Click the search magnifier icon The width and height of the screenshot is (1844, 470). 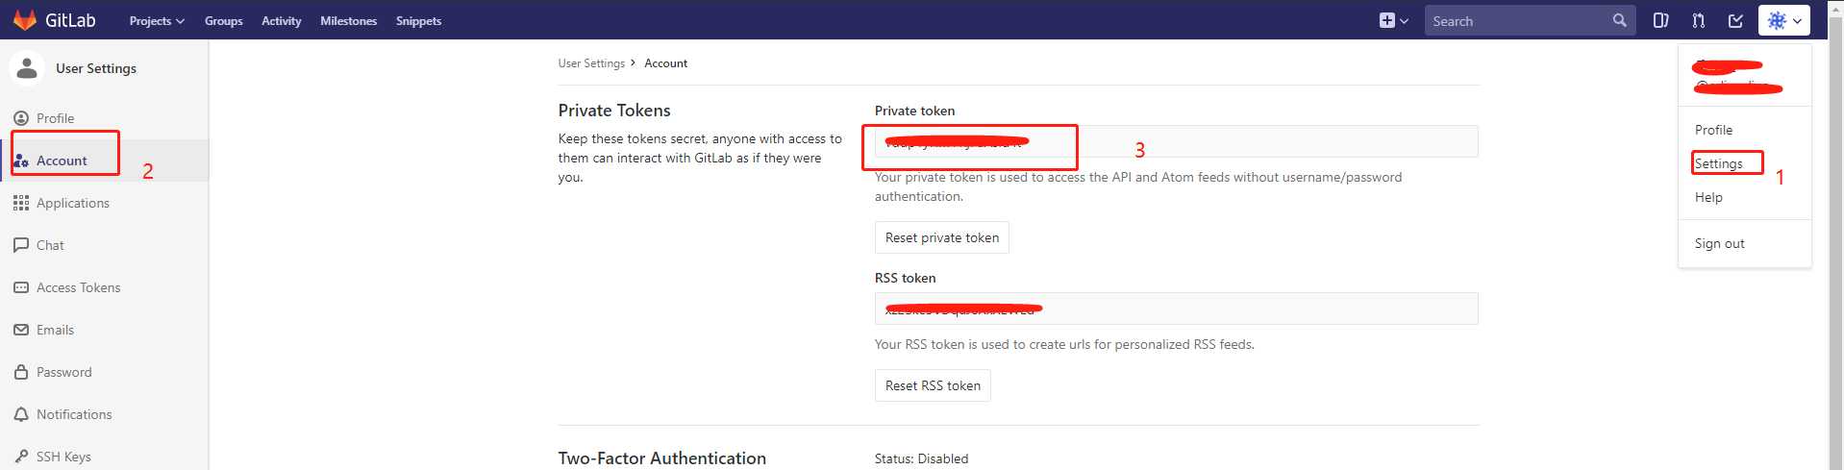pyautogui.click(x=1619, y=20)
